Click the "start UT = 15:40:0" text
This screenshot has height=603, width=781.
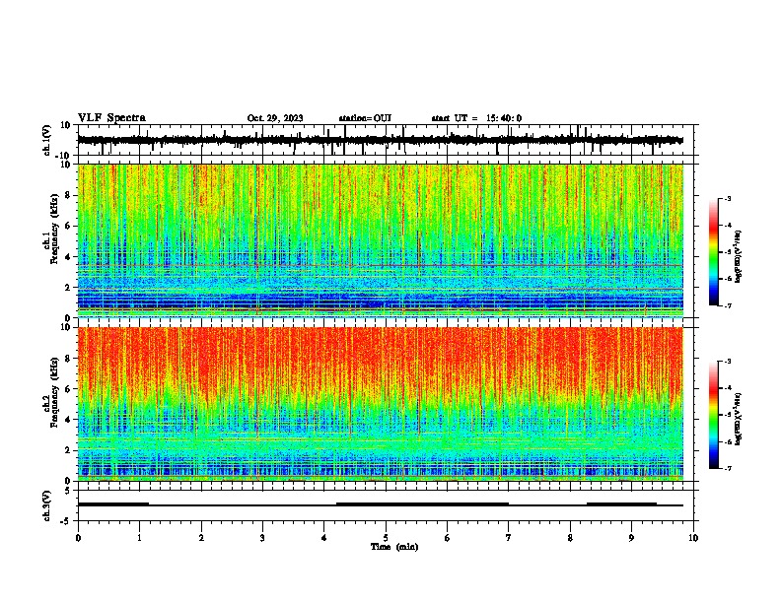pyautogui.click(x=476, y=118)
